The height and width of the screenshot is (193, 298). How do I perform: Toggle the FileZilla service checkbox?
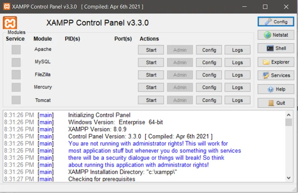16,75
